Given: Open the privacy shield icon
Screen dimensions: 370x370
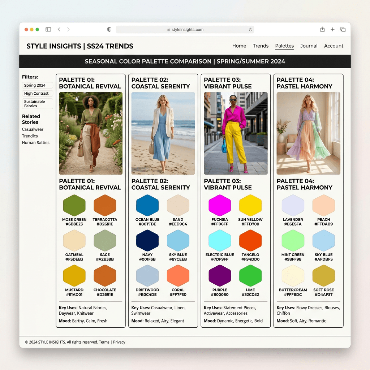Looking at the screenshot, I should point(109,30).
